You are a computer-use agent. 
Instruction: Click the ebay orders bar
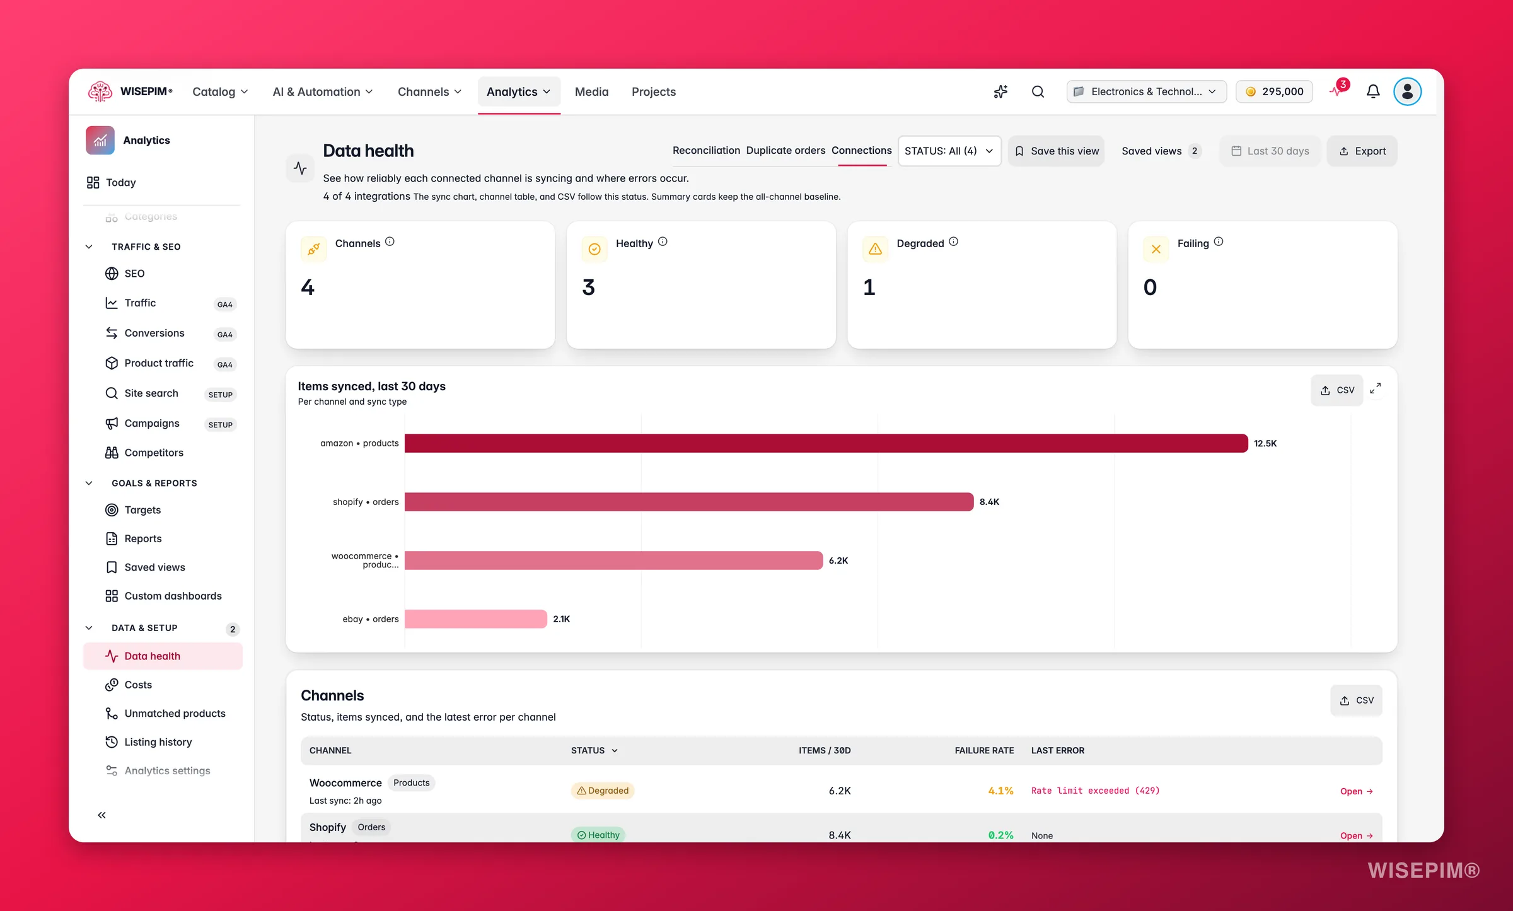476,619
